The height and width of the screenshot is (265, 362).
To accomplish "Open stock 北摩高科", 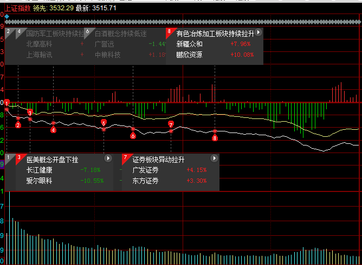I will coord(39,44).
